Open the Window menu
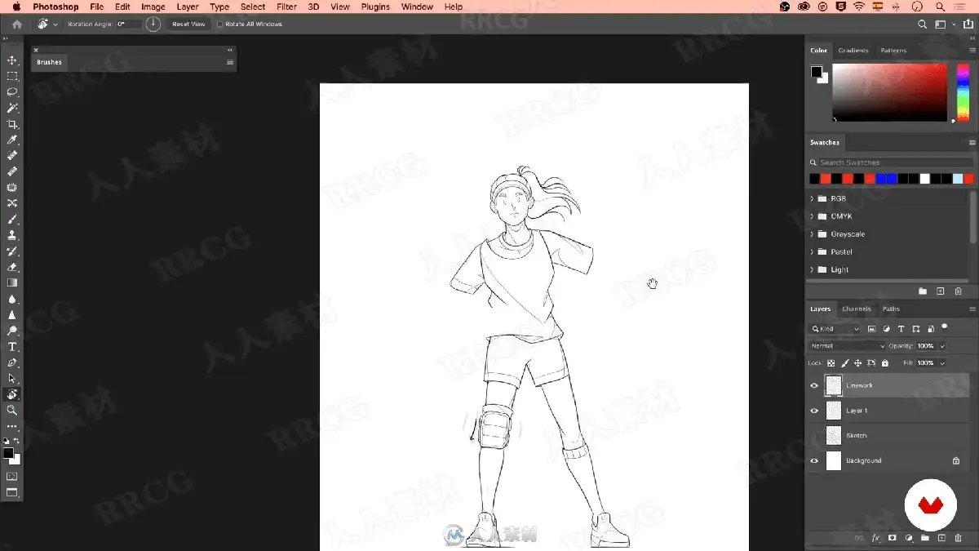The width and height of the screenshot is (979, 551). point(417,7)
